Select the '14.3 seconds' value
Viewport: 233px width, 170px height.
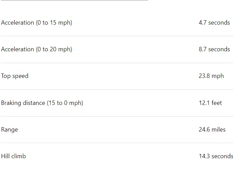pyautogui.click(x=215, y=156)
